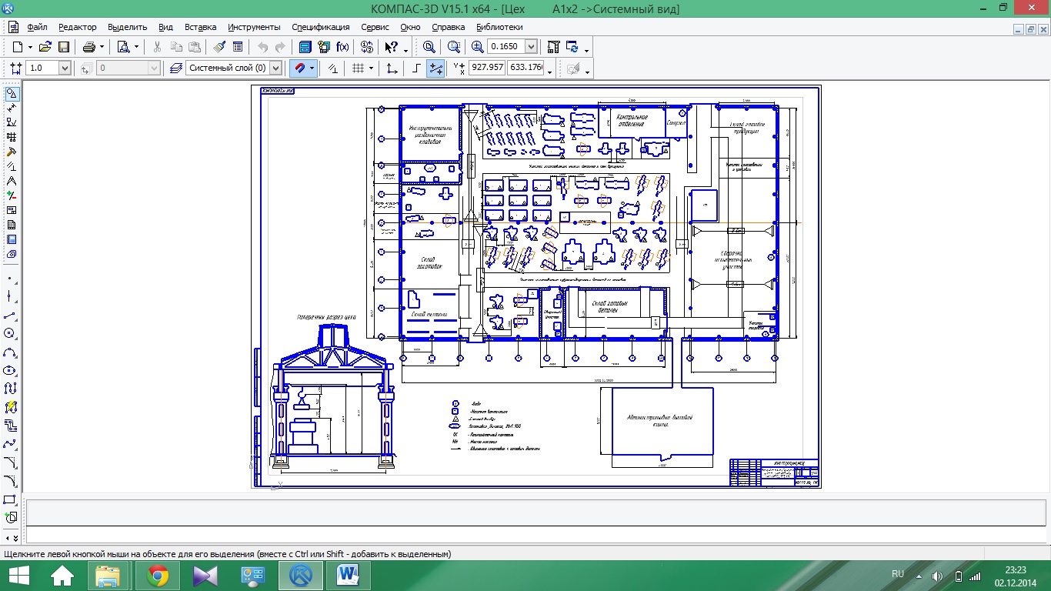Image resolution: width=1051 pixels, height=591 pixels.
Task: Click the variables f(x) icon
Action: pyautogui.click(x=343, y=47)
